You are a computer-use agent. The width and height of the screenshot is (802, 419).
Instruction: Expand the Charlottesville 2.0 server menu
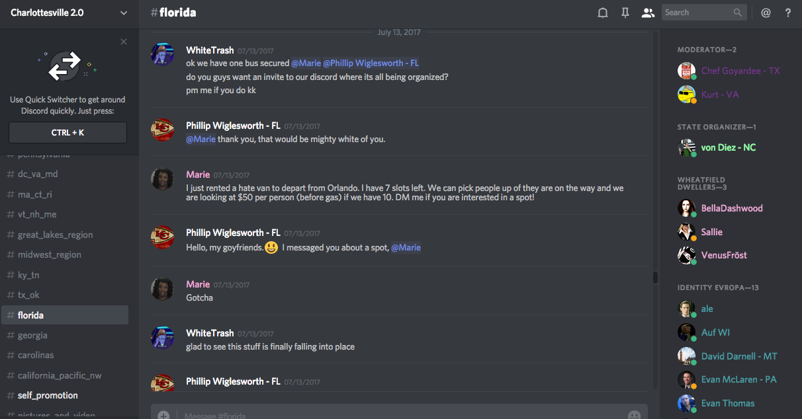[x=124, y=13]
